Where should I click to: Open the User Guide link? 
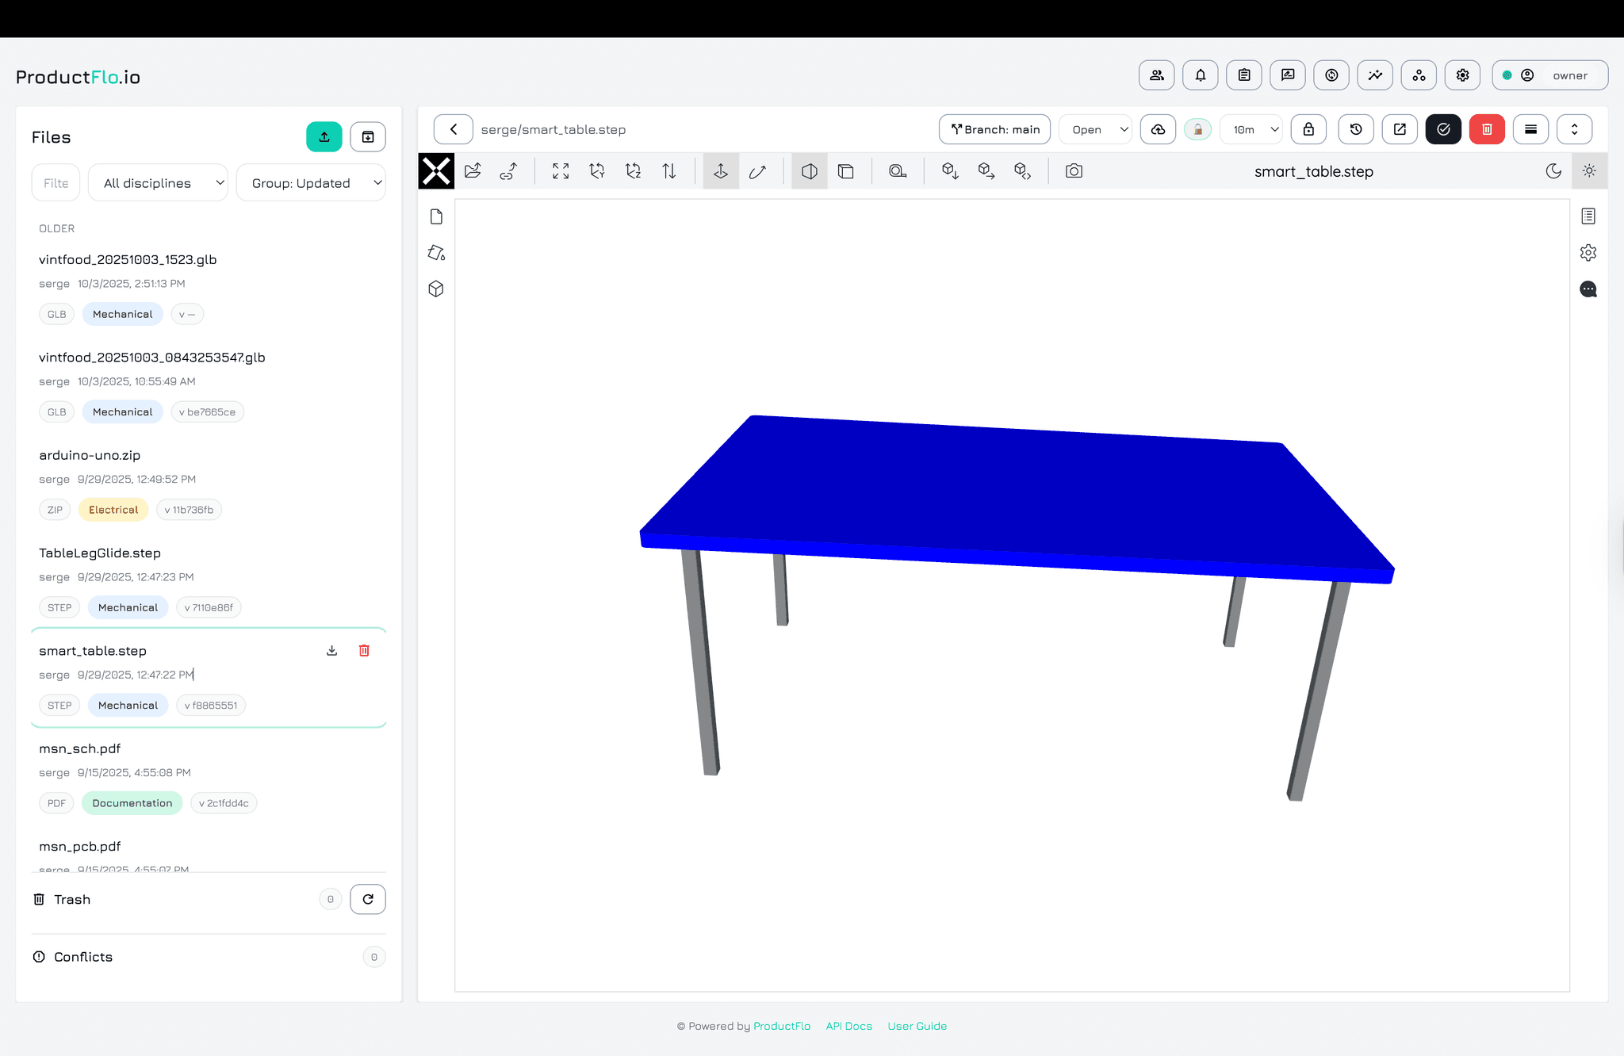[x=917, y=1026]
